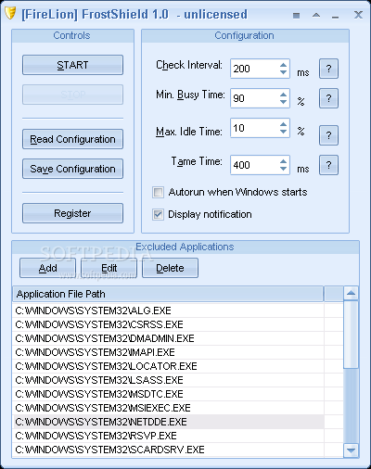This screenshot has width=371, height=469.
Task: Open help for Max. Idle Time
Action: (x=328, y=135)
